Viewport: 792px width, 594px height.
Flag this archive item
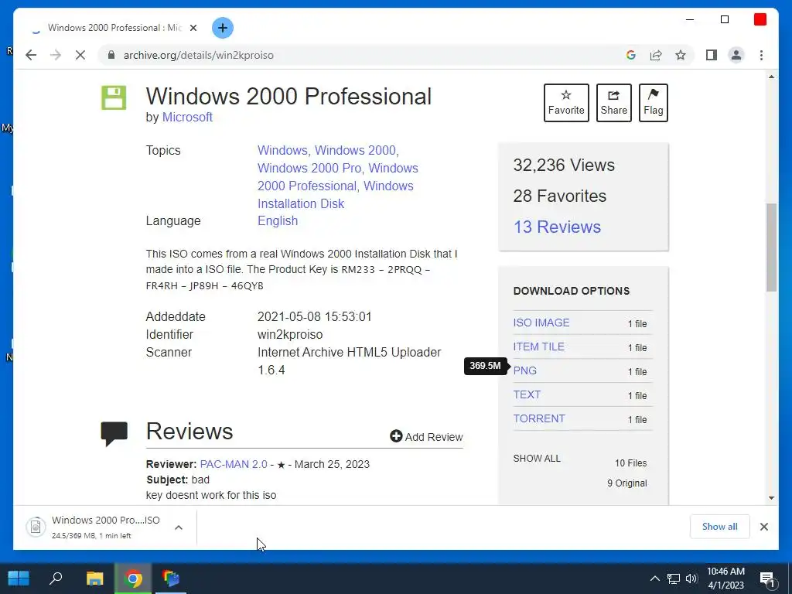[x=653, y=103]
